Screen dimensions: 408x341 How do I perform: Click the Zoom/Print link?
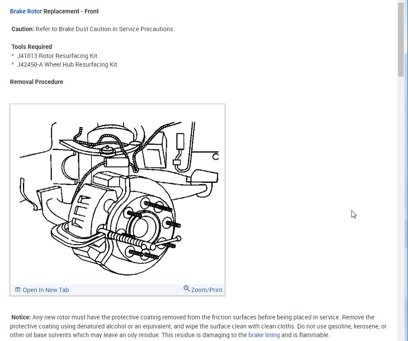tap(207, 290)
